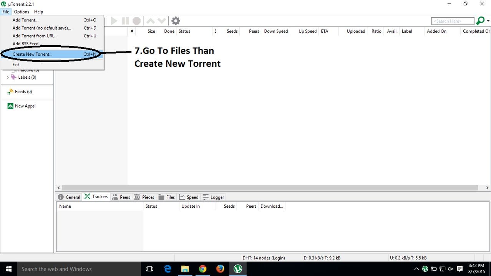
Task: Open the Options menu
Action: (x=22, y=12)
